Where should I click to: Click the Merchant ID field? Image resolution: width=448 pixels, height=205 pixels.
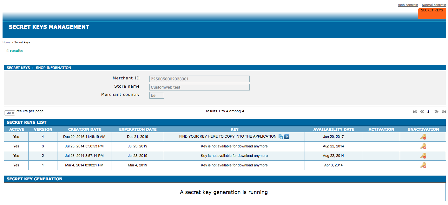click(x=199, y=79)
